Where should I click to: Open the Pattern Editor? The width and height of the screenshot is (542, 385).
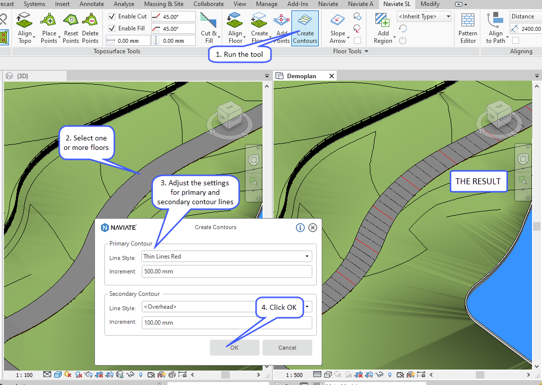(468, 28)
